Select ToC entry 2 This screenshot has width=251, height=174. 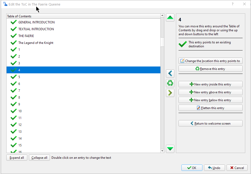click(83, 57)
